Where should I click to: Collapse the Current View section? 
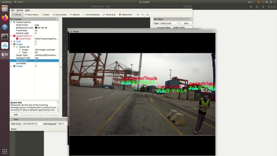(155, 28)
